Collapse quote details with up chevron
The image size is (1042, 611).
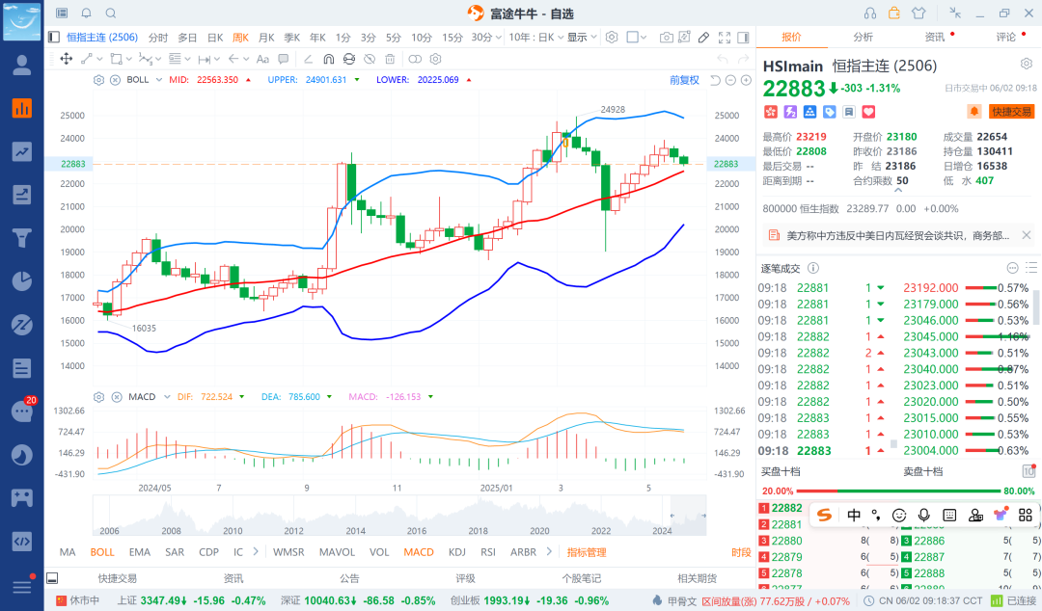(x=898, y=191)
